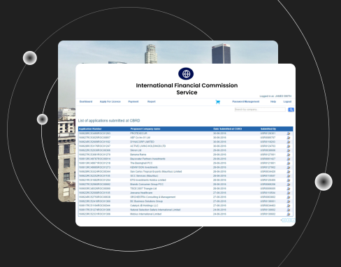Open edit icon for BC Business Solutions Group

289,201
